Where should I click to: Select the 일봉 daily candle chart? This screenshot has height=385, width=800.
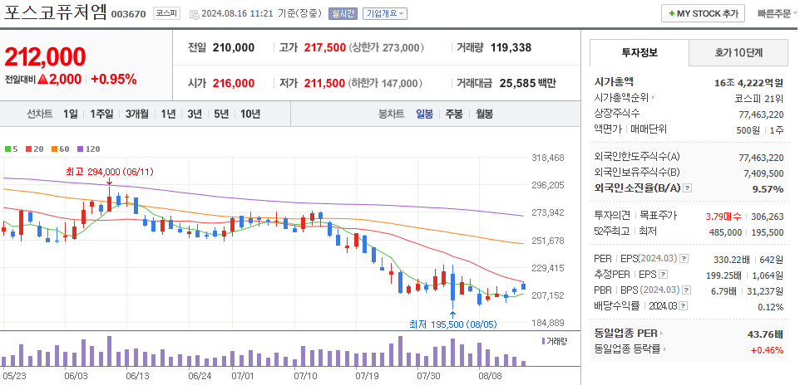[x=424, y=114]
